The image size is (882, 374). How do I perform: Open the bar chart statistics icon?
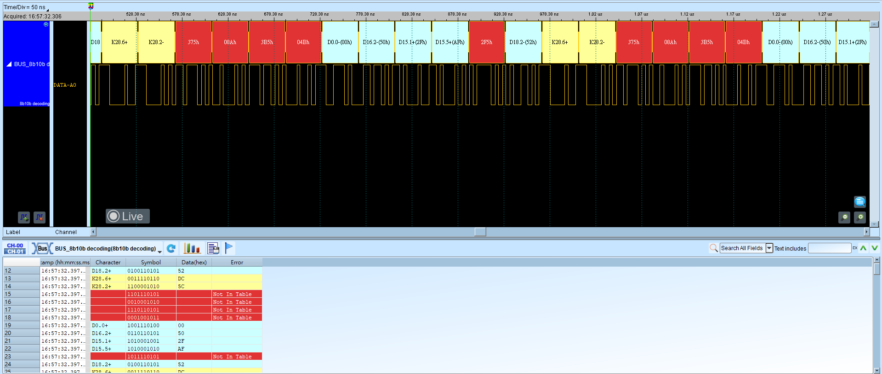tap(192, 248)
